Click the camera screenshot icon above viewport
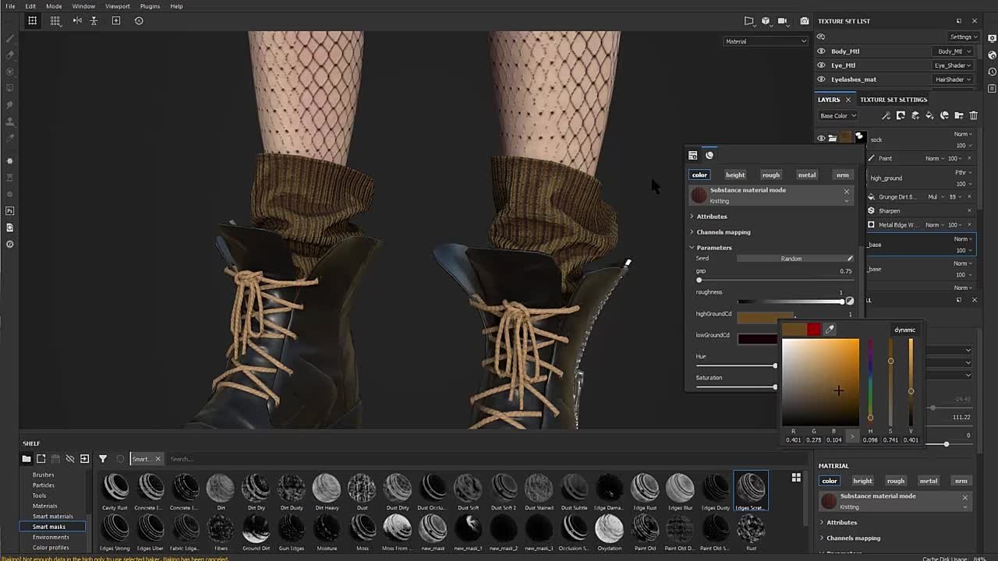This screenshot has width=998, height=561. (805, 21)
